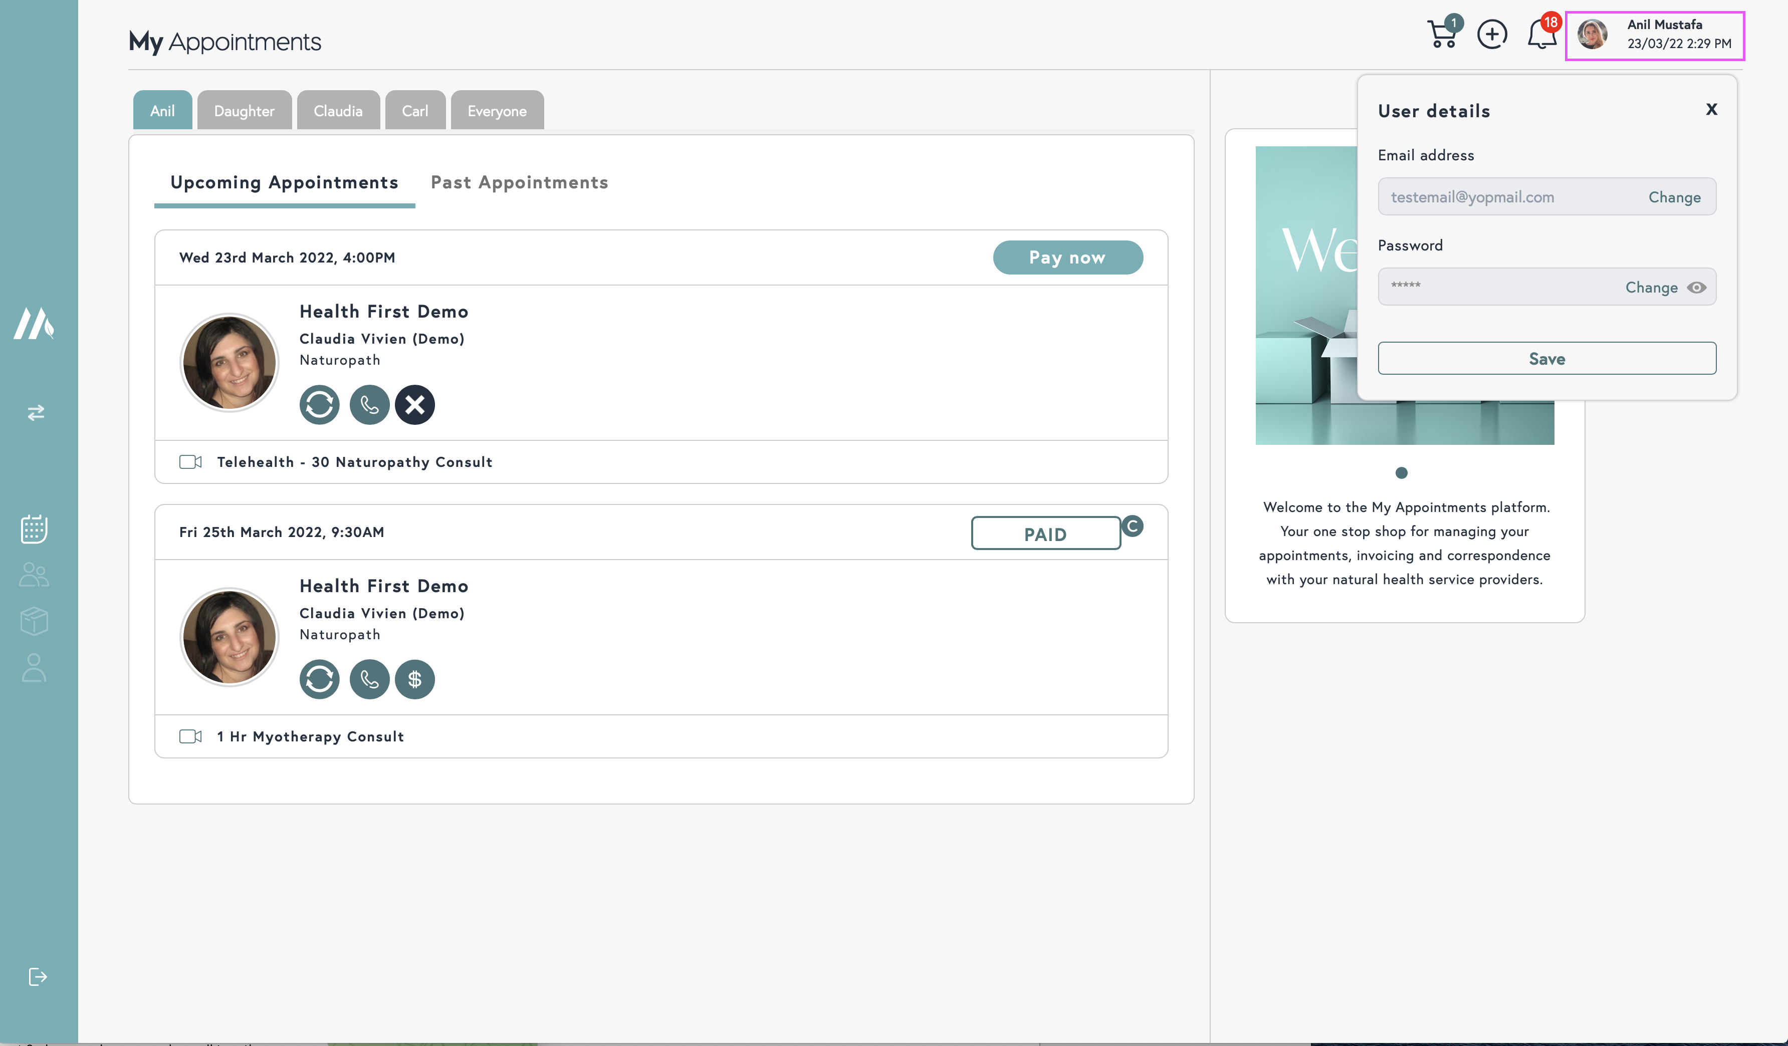Open the shopping cart icon
The width and height of the screenshot is (1788, 1046).
[x=1442, y=34]
